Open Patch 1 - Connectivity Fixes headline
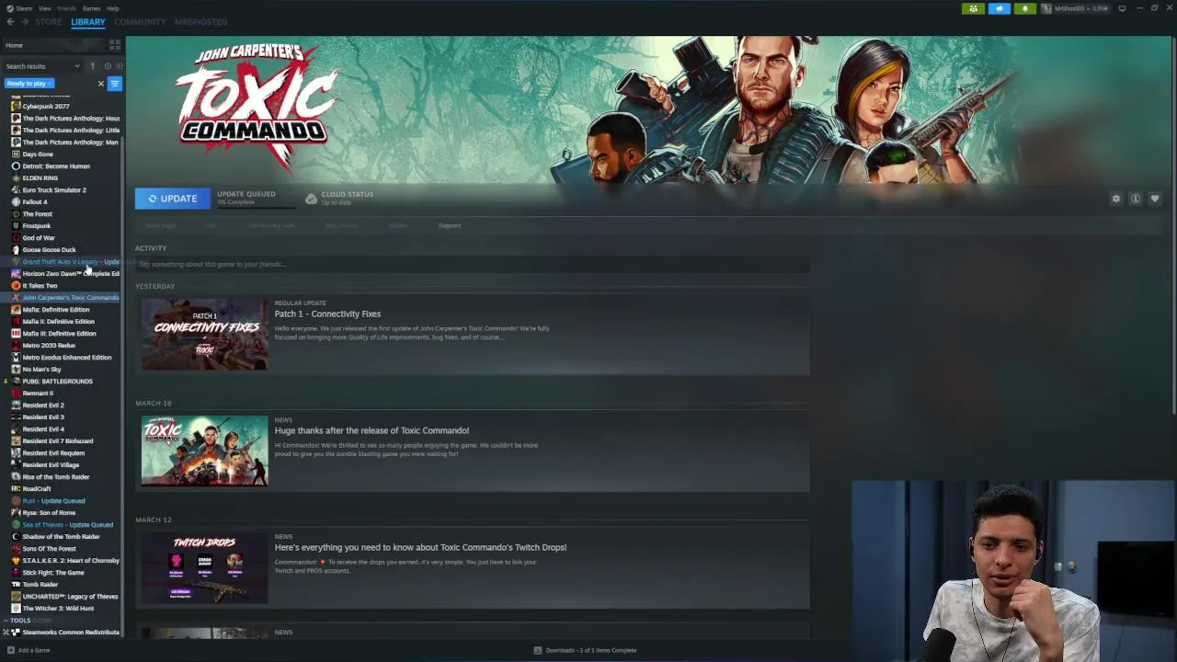The height and width of the screenshot is (662, 1177). coord(327,314)
